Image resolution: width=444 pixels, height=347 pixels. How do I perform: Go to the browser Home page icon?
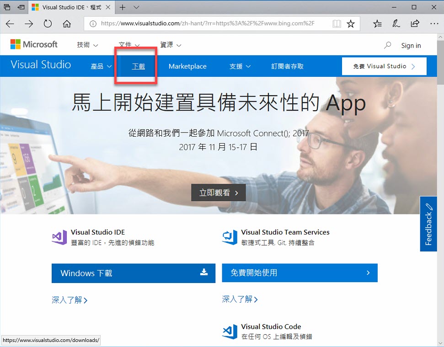(67, 24)
